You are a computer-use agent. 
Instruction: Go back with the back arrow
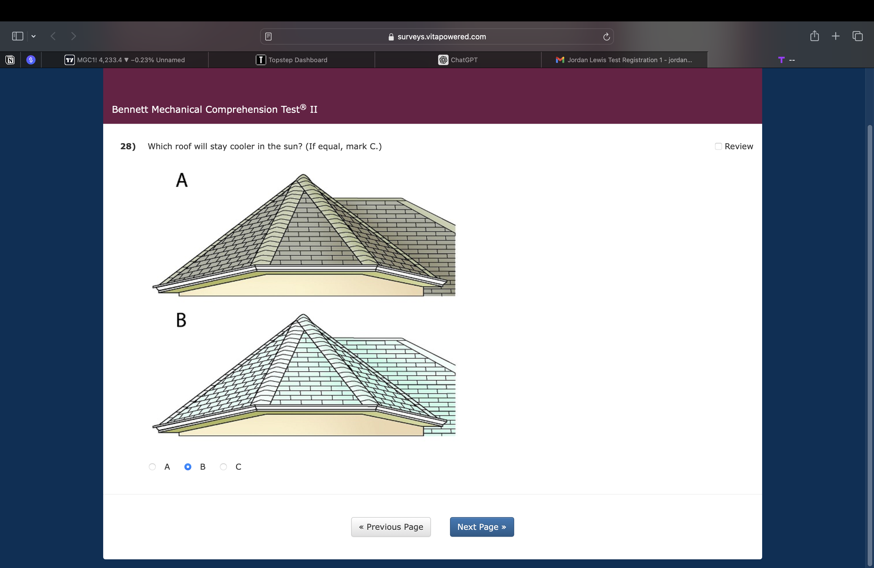tap(53, 36)
